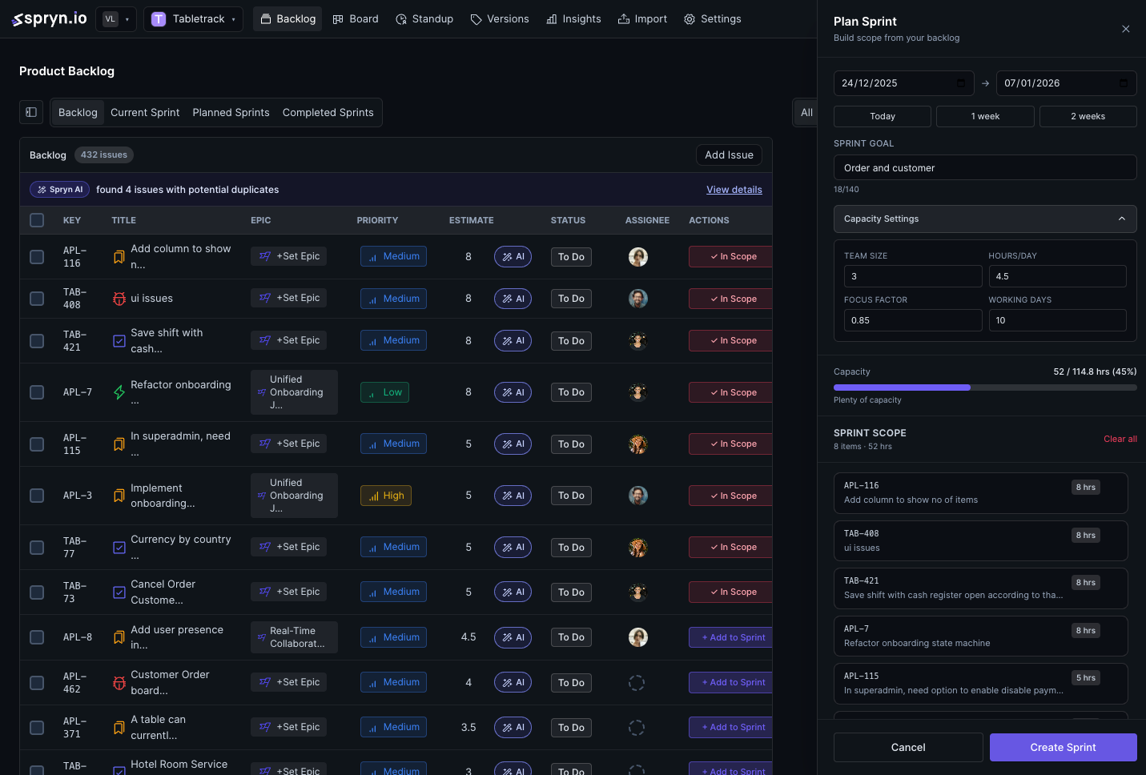Click the Create Sprint button
Image resolution: width=1146 pixels, height=775 pixels.
coord(1063,747)
